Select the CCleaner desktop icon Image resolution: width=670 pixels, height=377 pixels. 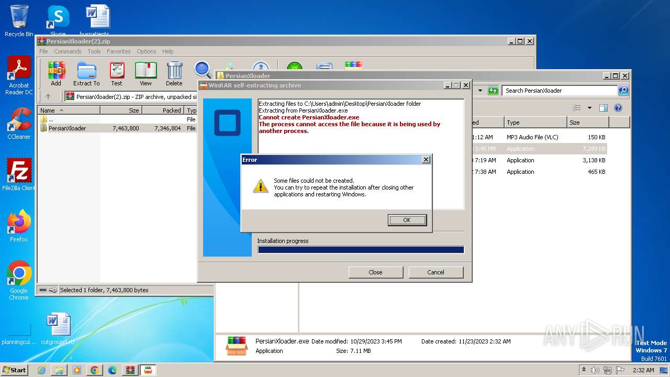pos(19,124)
